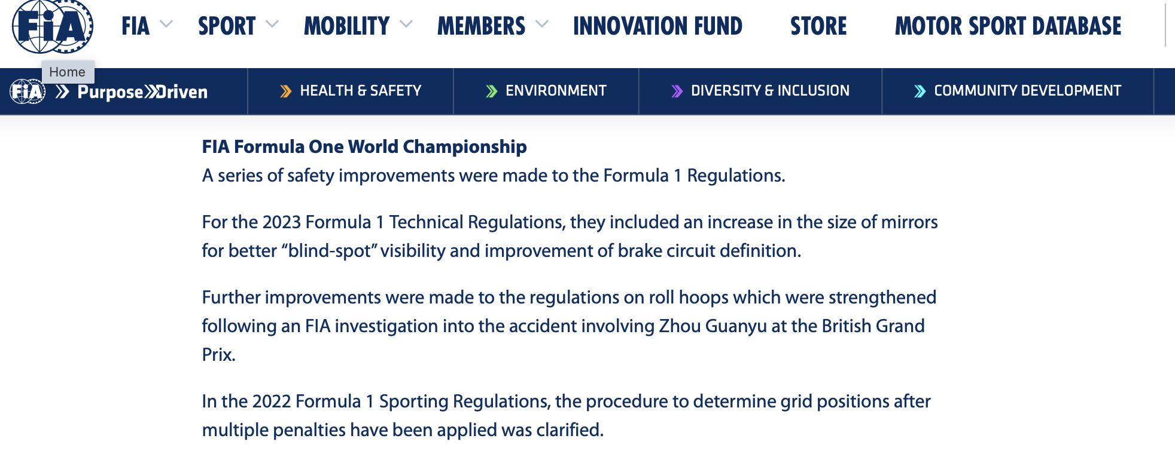Click the small white FIA logo in the blue bar
This screenshot has width=1175, height=460.
pyautogui.click(x=28, y=91)
